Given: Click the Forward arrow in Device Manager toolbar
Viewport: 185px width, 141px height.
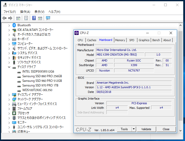Looking at the screenshot, I should click(10, 18).
